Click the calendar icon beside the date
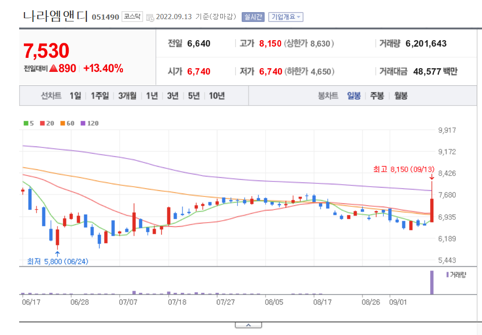This screenshot has width=482, height=335. coord(150,17)
